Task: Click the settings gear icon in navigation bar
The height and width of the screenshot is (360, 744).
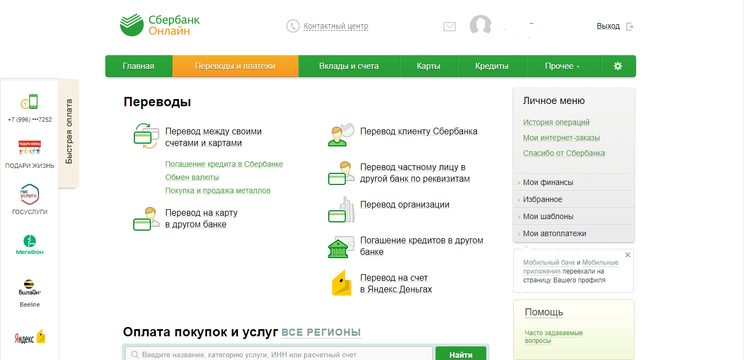Action: point(618,66)
